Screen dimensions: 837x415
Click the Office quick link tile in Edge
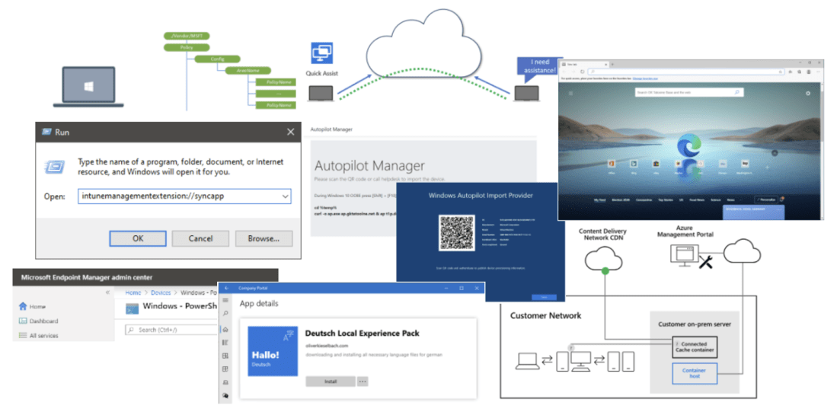(612, 164)
